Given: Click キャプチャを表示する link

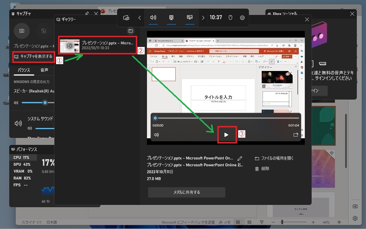Looking at the screenshot, I should (33, 57).
